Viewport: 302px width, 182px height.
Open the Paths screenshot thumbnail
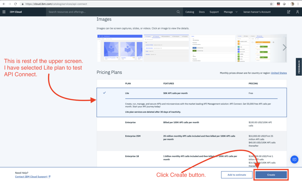[213, 48]
